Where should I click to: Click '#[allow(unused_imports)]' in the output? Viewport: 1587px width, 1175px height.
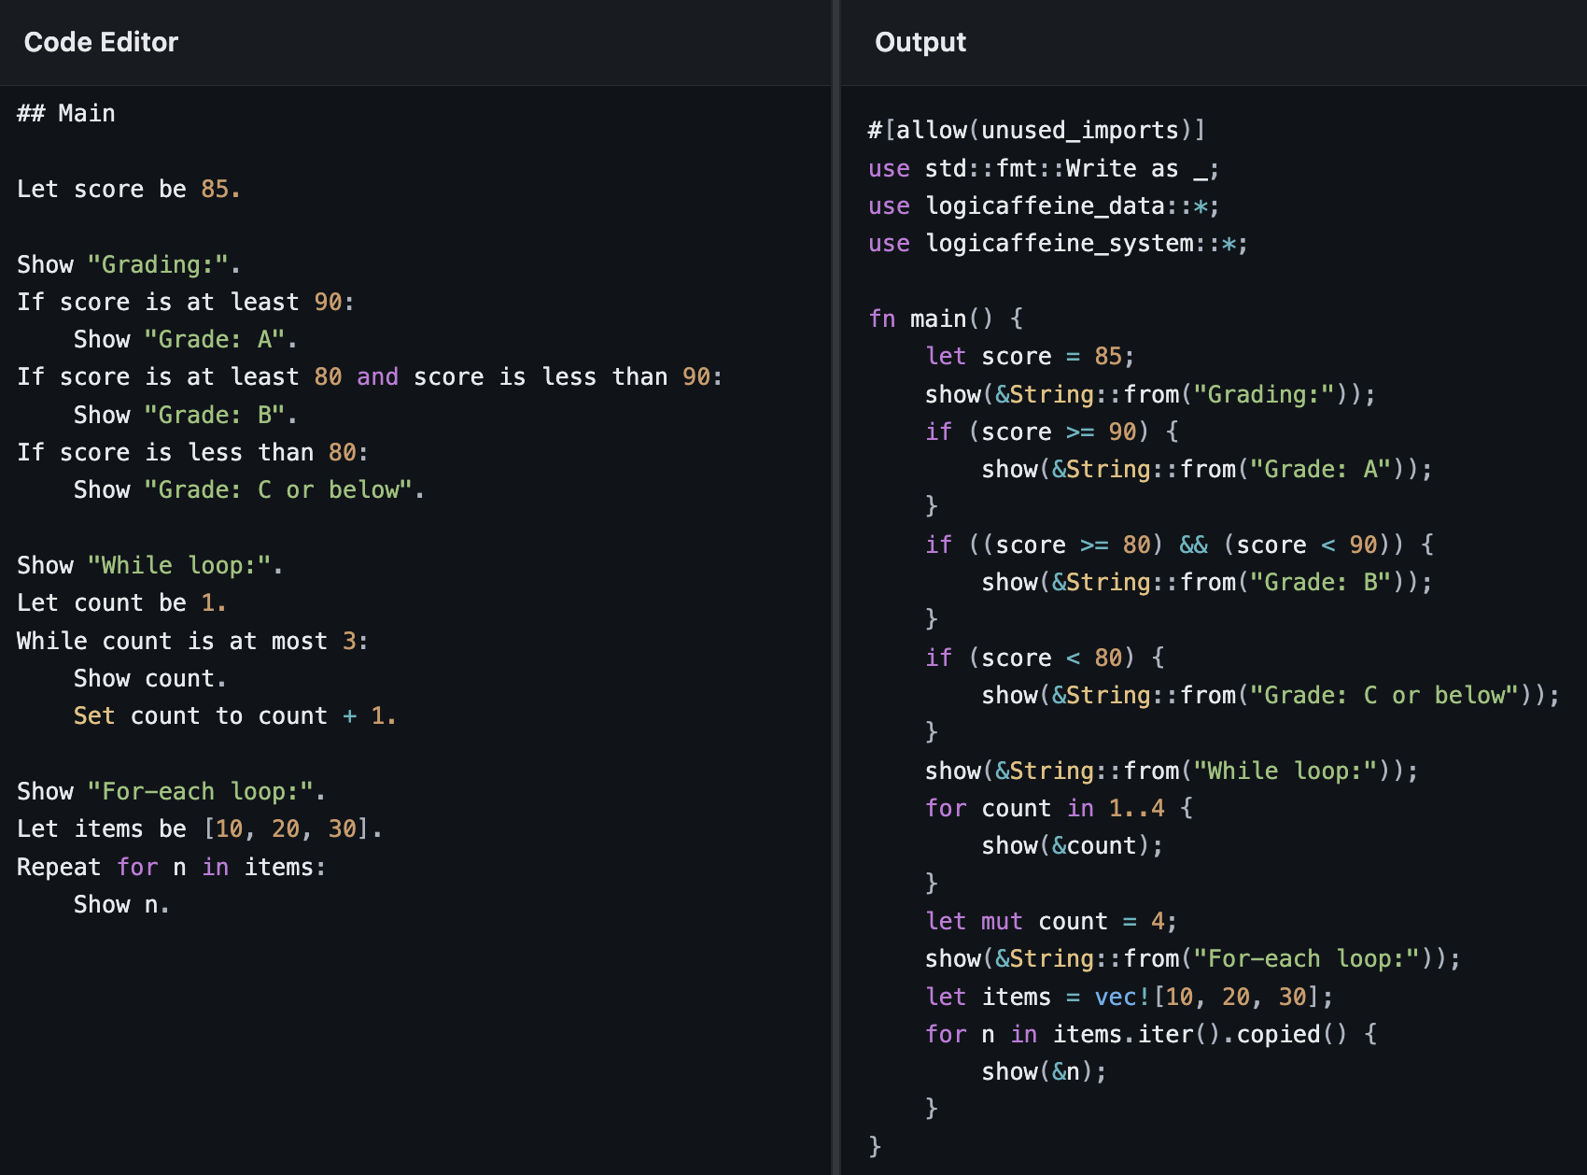1035,130
